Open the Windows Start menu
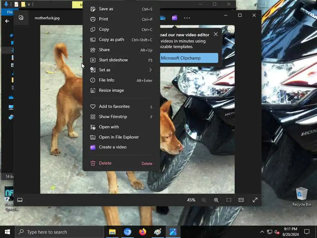 coord(7,232)
